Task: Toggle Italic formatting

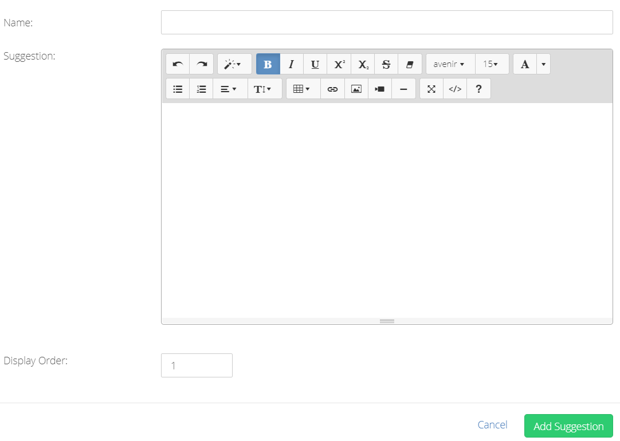Action: click(292, 64)
